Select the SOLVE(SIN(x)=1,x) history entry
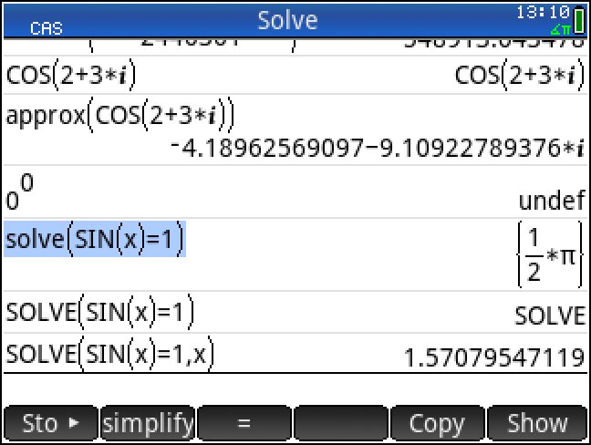The height and width of the screenshot is (445, 591). click(109, 354)
